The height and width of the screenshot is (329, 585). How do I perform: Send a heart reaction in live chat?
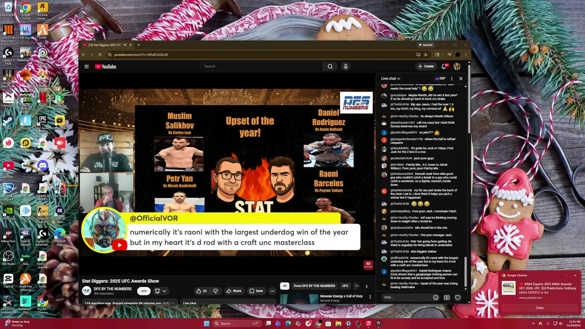(457, 297)
